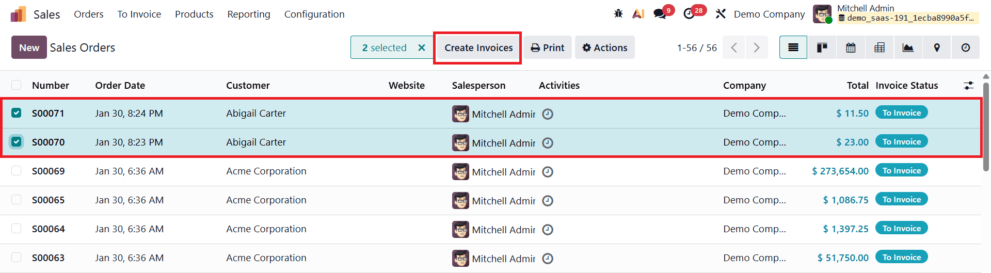Check the S00064 row checkbox
991x273 pixels.
coord(17,228)
